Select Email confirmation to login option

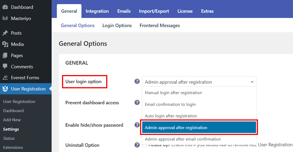(170, 104)
